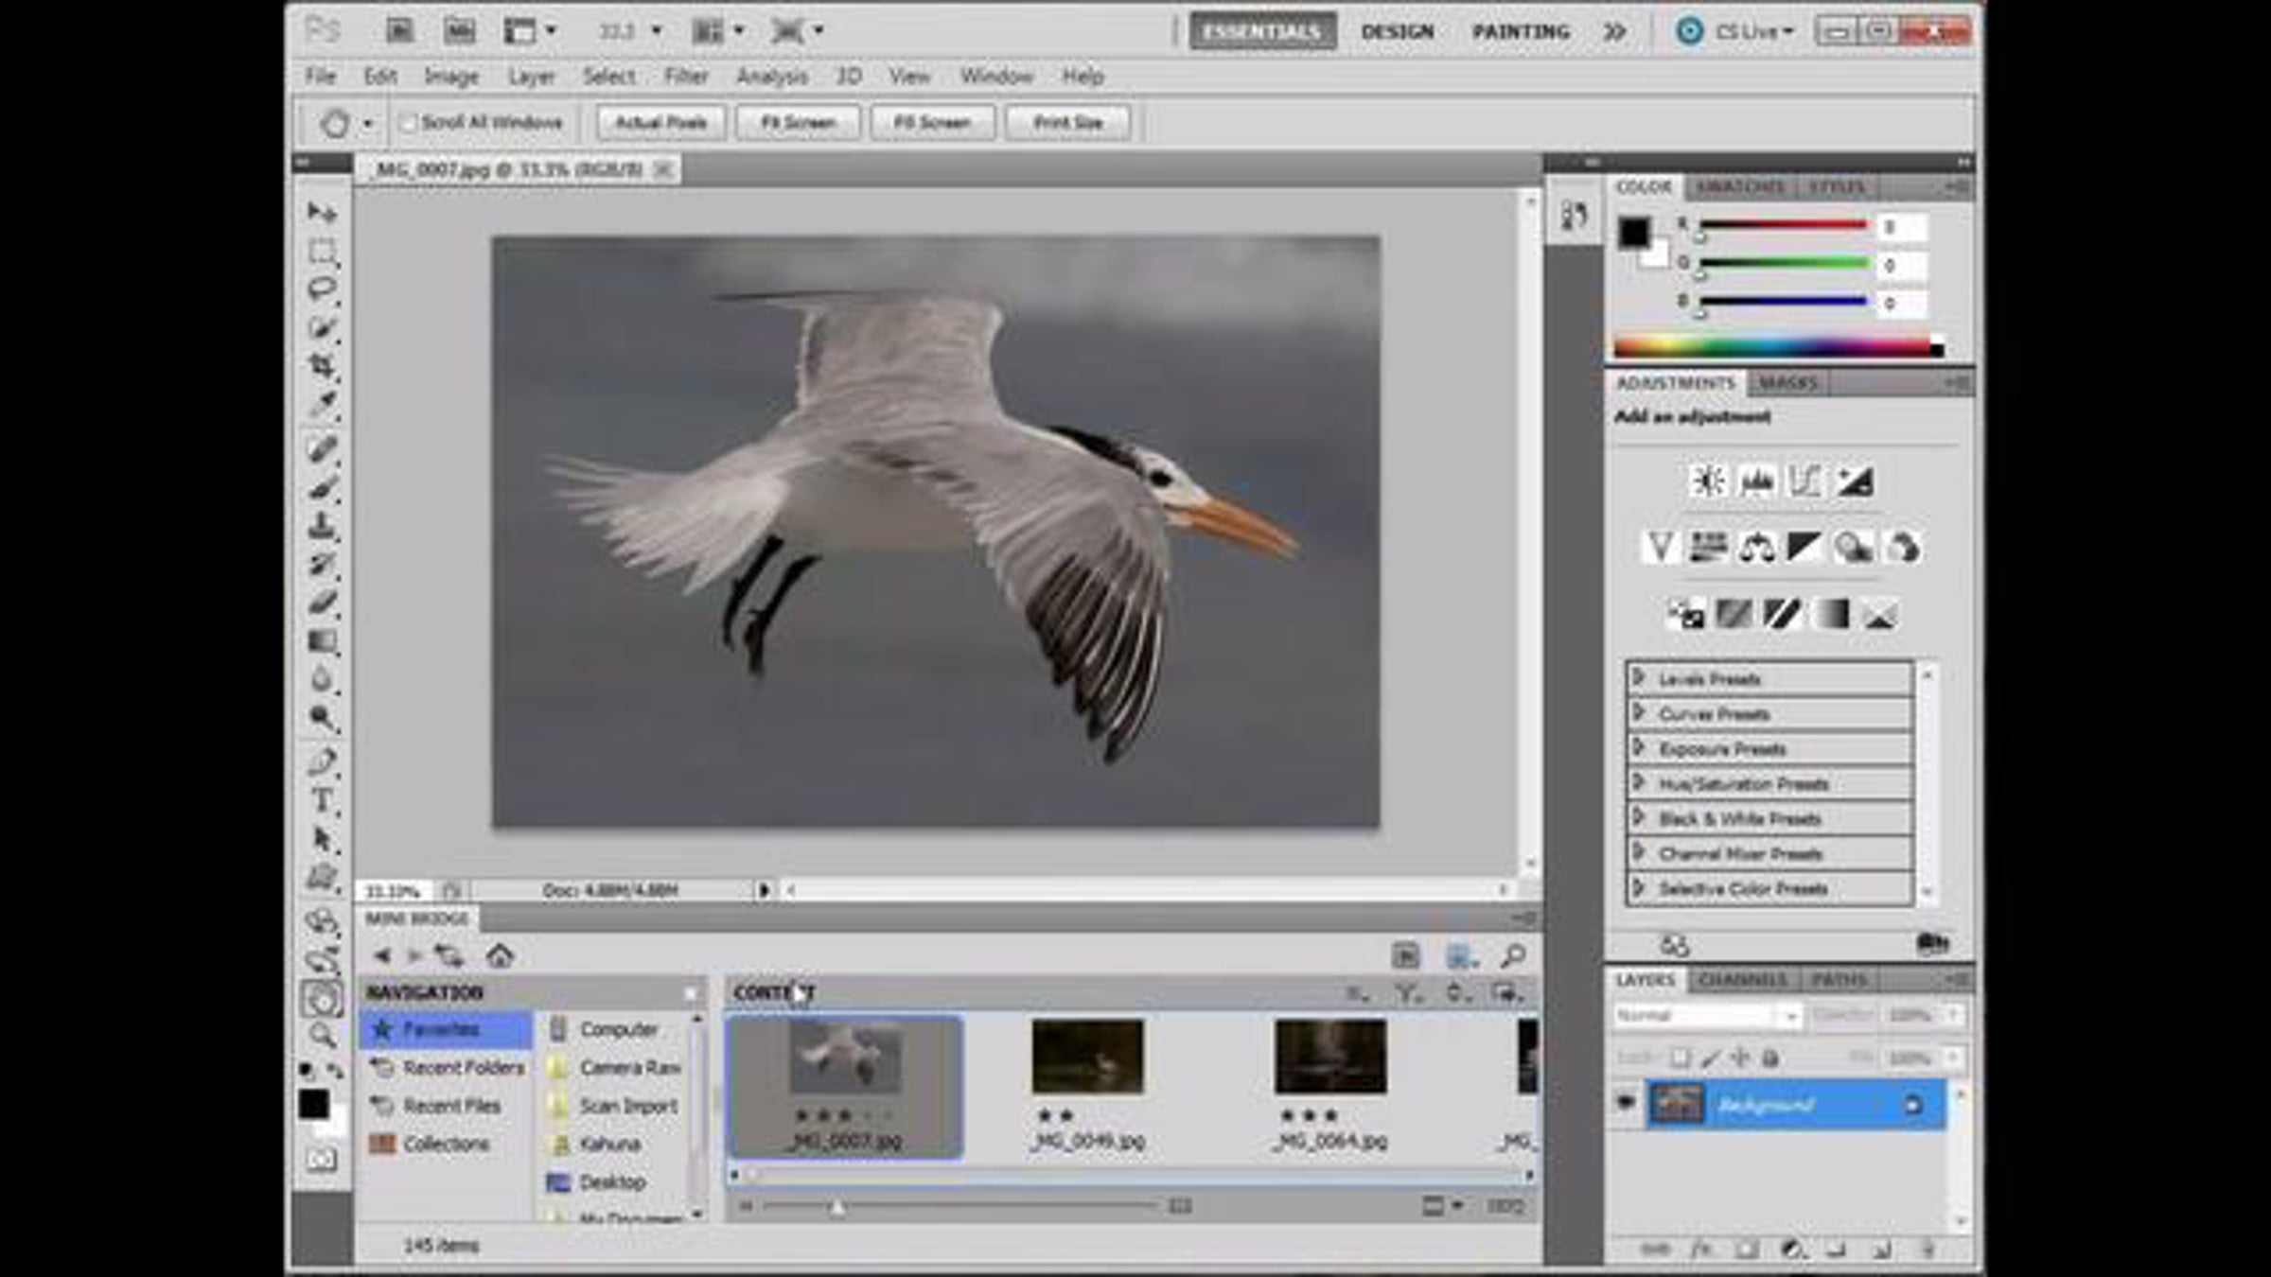Image resolution: width=2271 pixels, height=1277 pixels.
Task: Click the red R color slider
Action: 1783,226
